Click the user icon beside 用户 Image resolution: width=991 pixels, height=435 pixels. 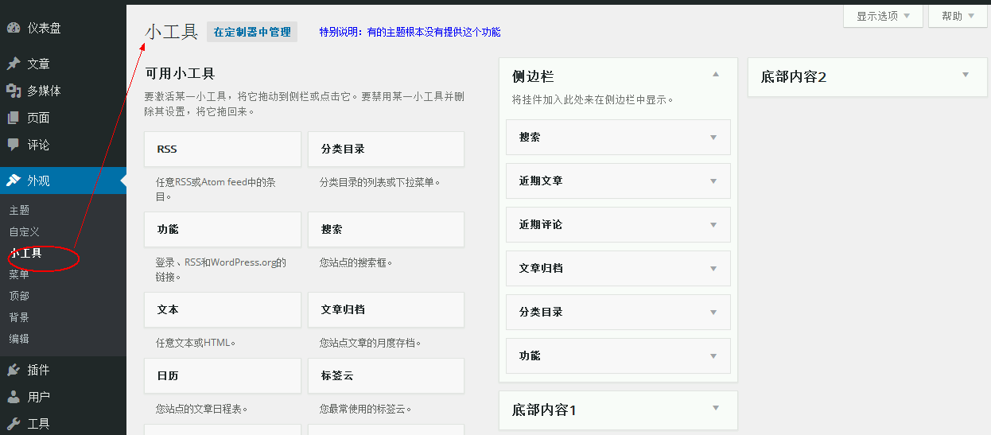pyautogui.click(x=14, y=397)
